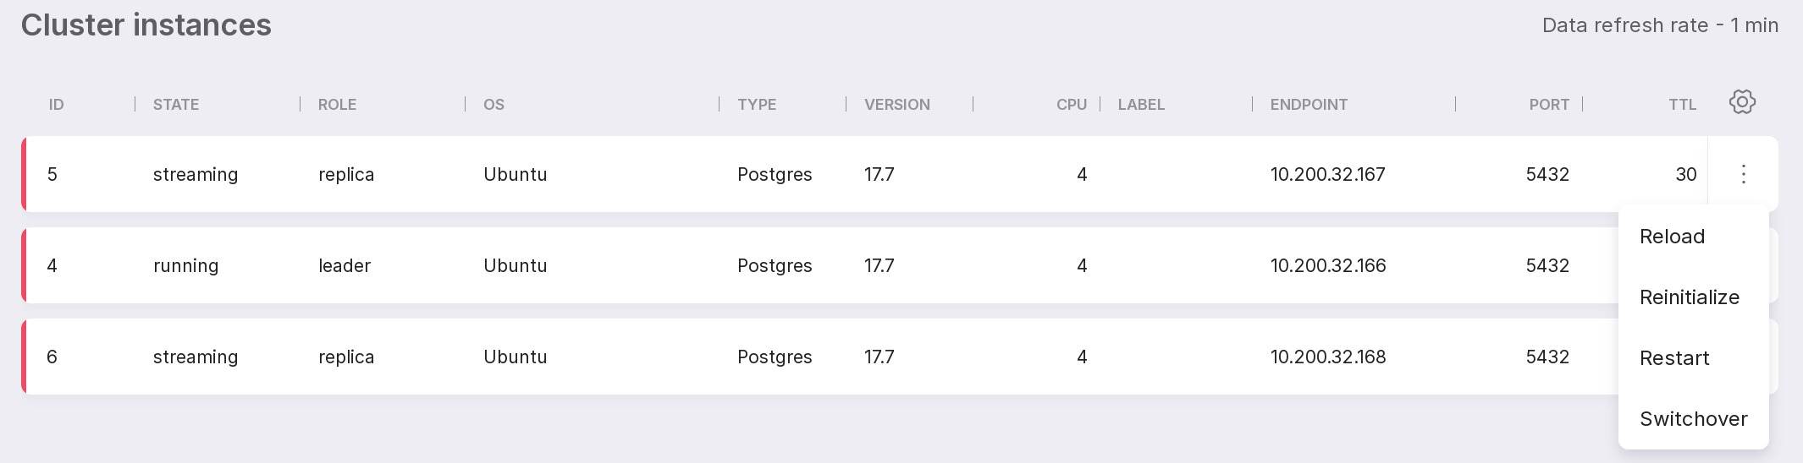Click the ENDPOINT column header
This screenshot has width=1803, height=463.
1309,105
